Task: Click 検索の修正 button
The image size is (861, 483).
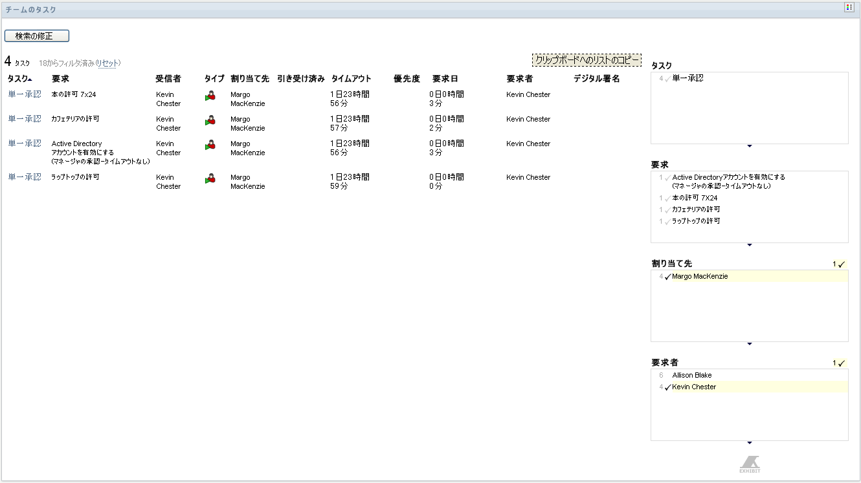Action: [x=37, y=36]
